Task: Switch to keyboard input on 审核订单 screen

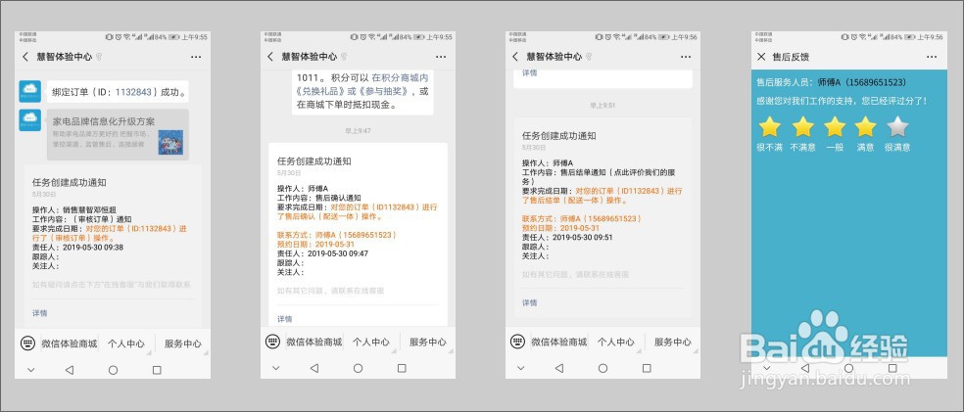Action: click(x=27, y=343)
